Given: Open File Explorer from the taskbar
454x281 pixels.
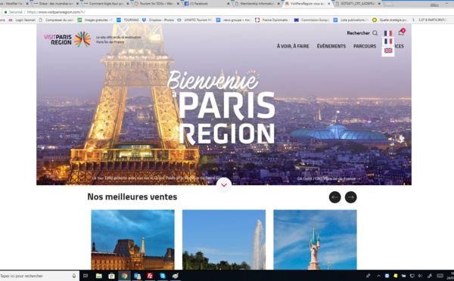Looking at the screenshot, I should 98,276.
